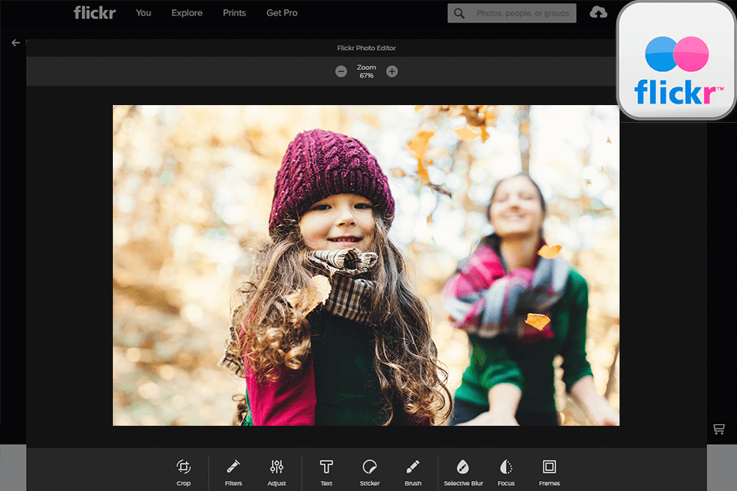Click the cloud upload icon

click(598, 12)
